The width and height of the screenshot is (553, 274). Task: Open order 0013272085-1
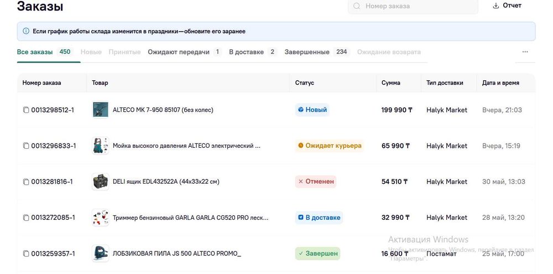53,218
